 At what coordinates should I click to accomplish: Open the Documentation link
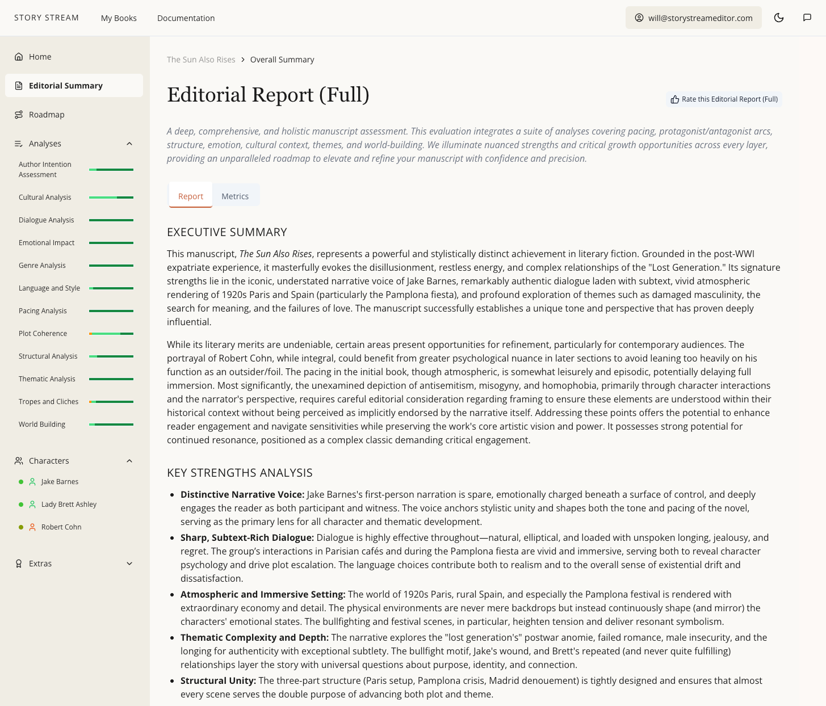tap(186, 18)
